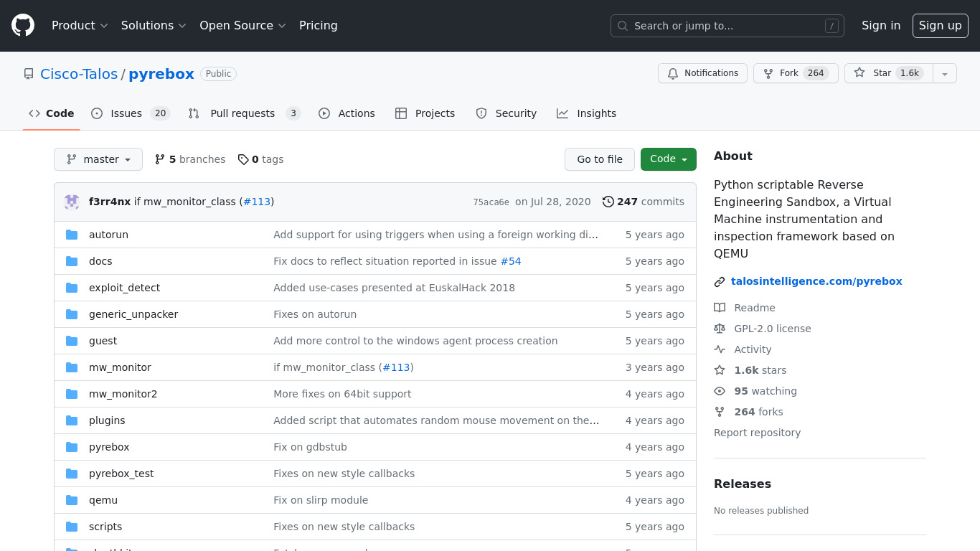Open the Cisco-Talos organization link
Image resolution: width=980 pixels, height=551 pixels.
pos(79,74)
